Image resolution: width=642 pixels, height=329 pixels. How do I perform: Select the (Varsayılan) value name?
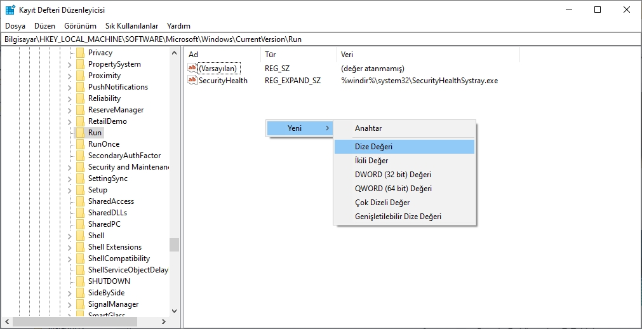[x=219, y=69]
